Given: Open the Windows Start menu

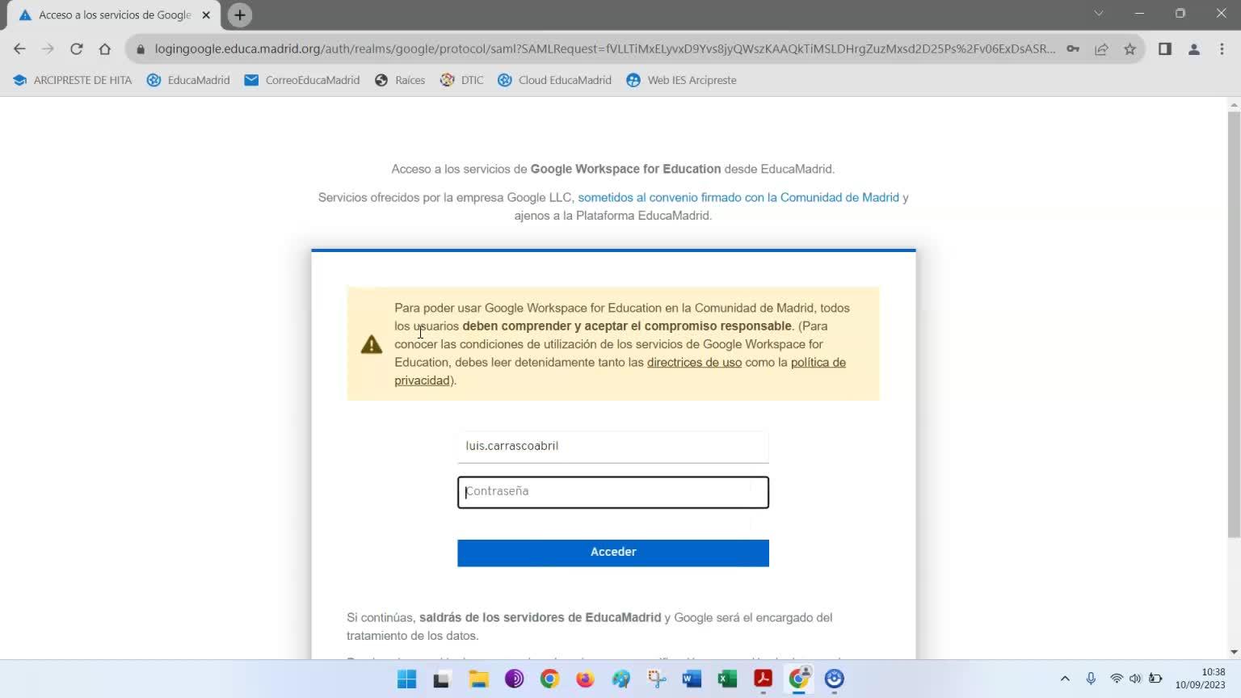Looking at the screenshot, I should (x=406, y=679).
